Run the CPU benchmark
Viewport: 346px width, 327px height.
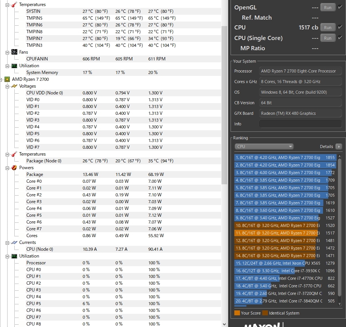click(x=328, y=28)
